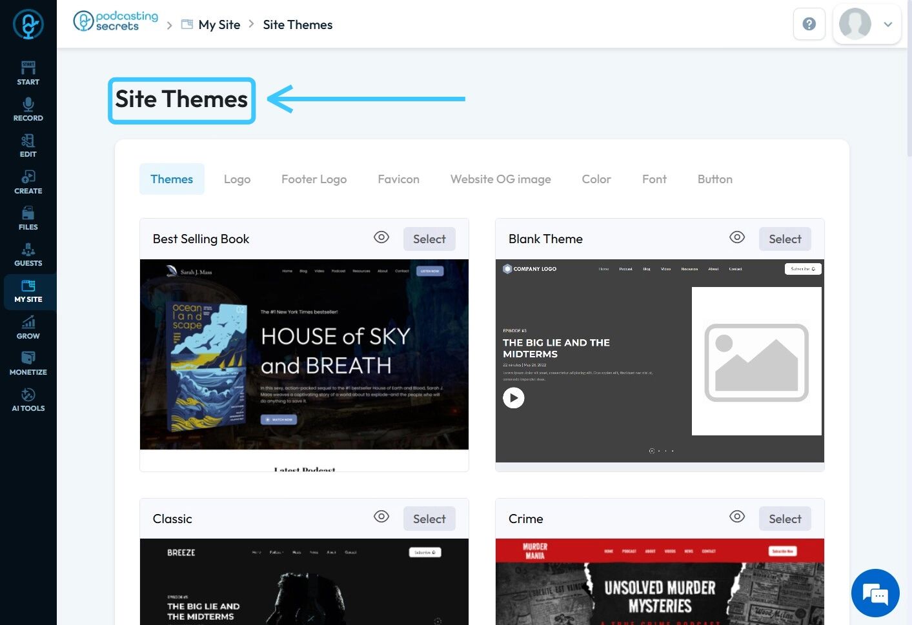Open the Blank Theme preview thumbnail

pyautogui.click(x=660, y=361)
